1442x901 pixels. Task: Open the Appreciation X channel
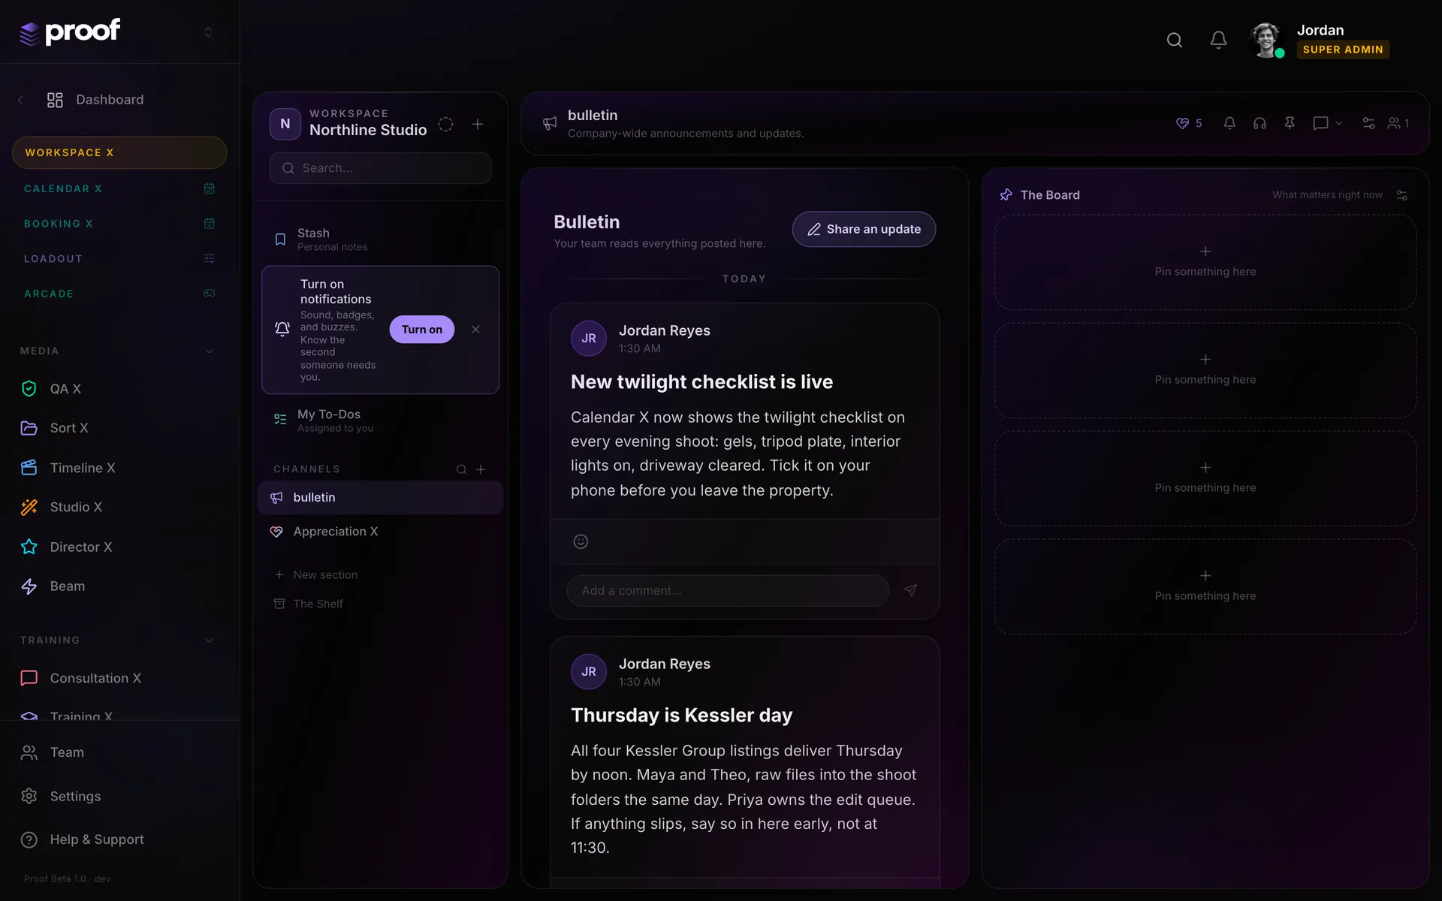(380, 532)
